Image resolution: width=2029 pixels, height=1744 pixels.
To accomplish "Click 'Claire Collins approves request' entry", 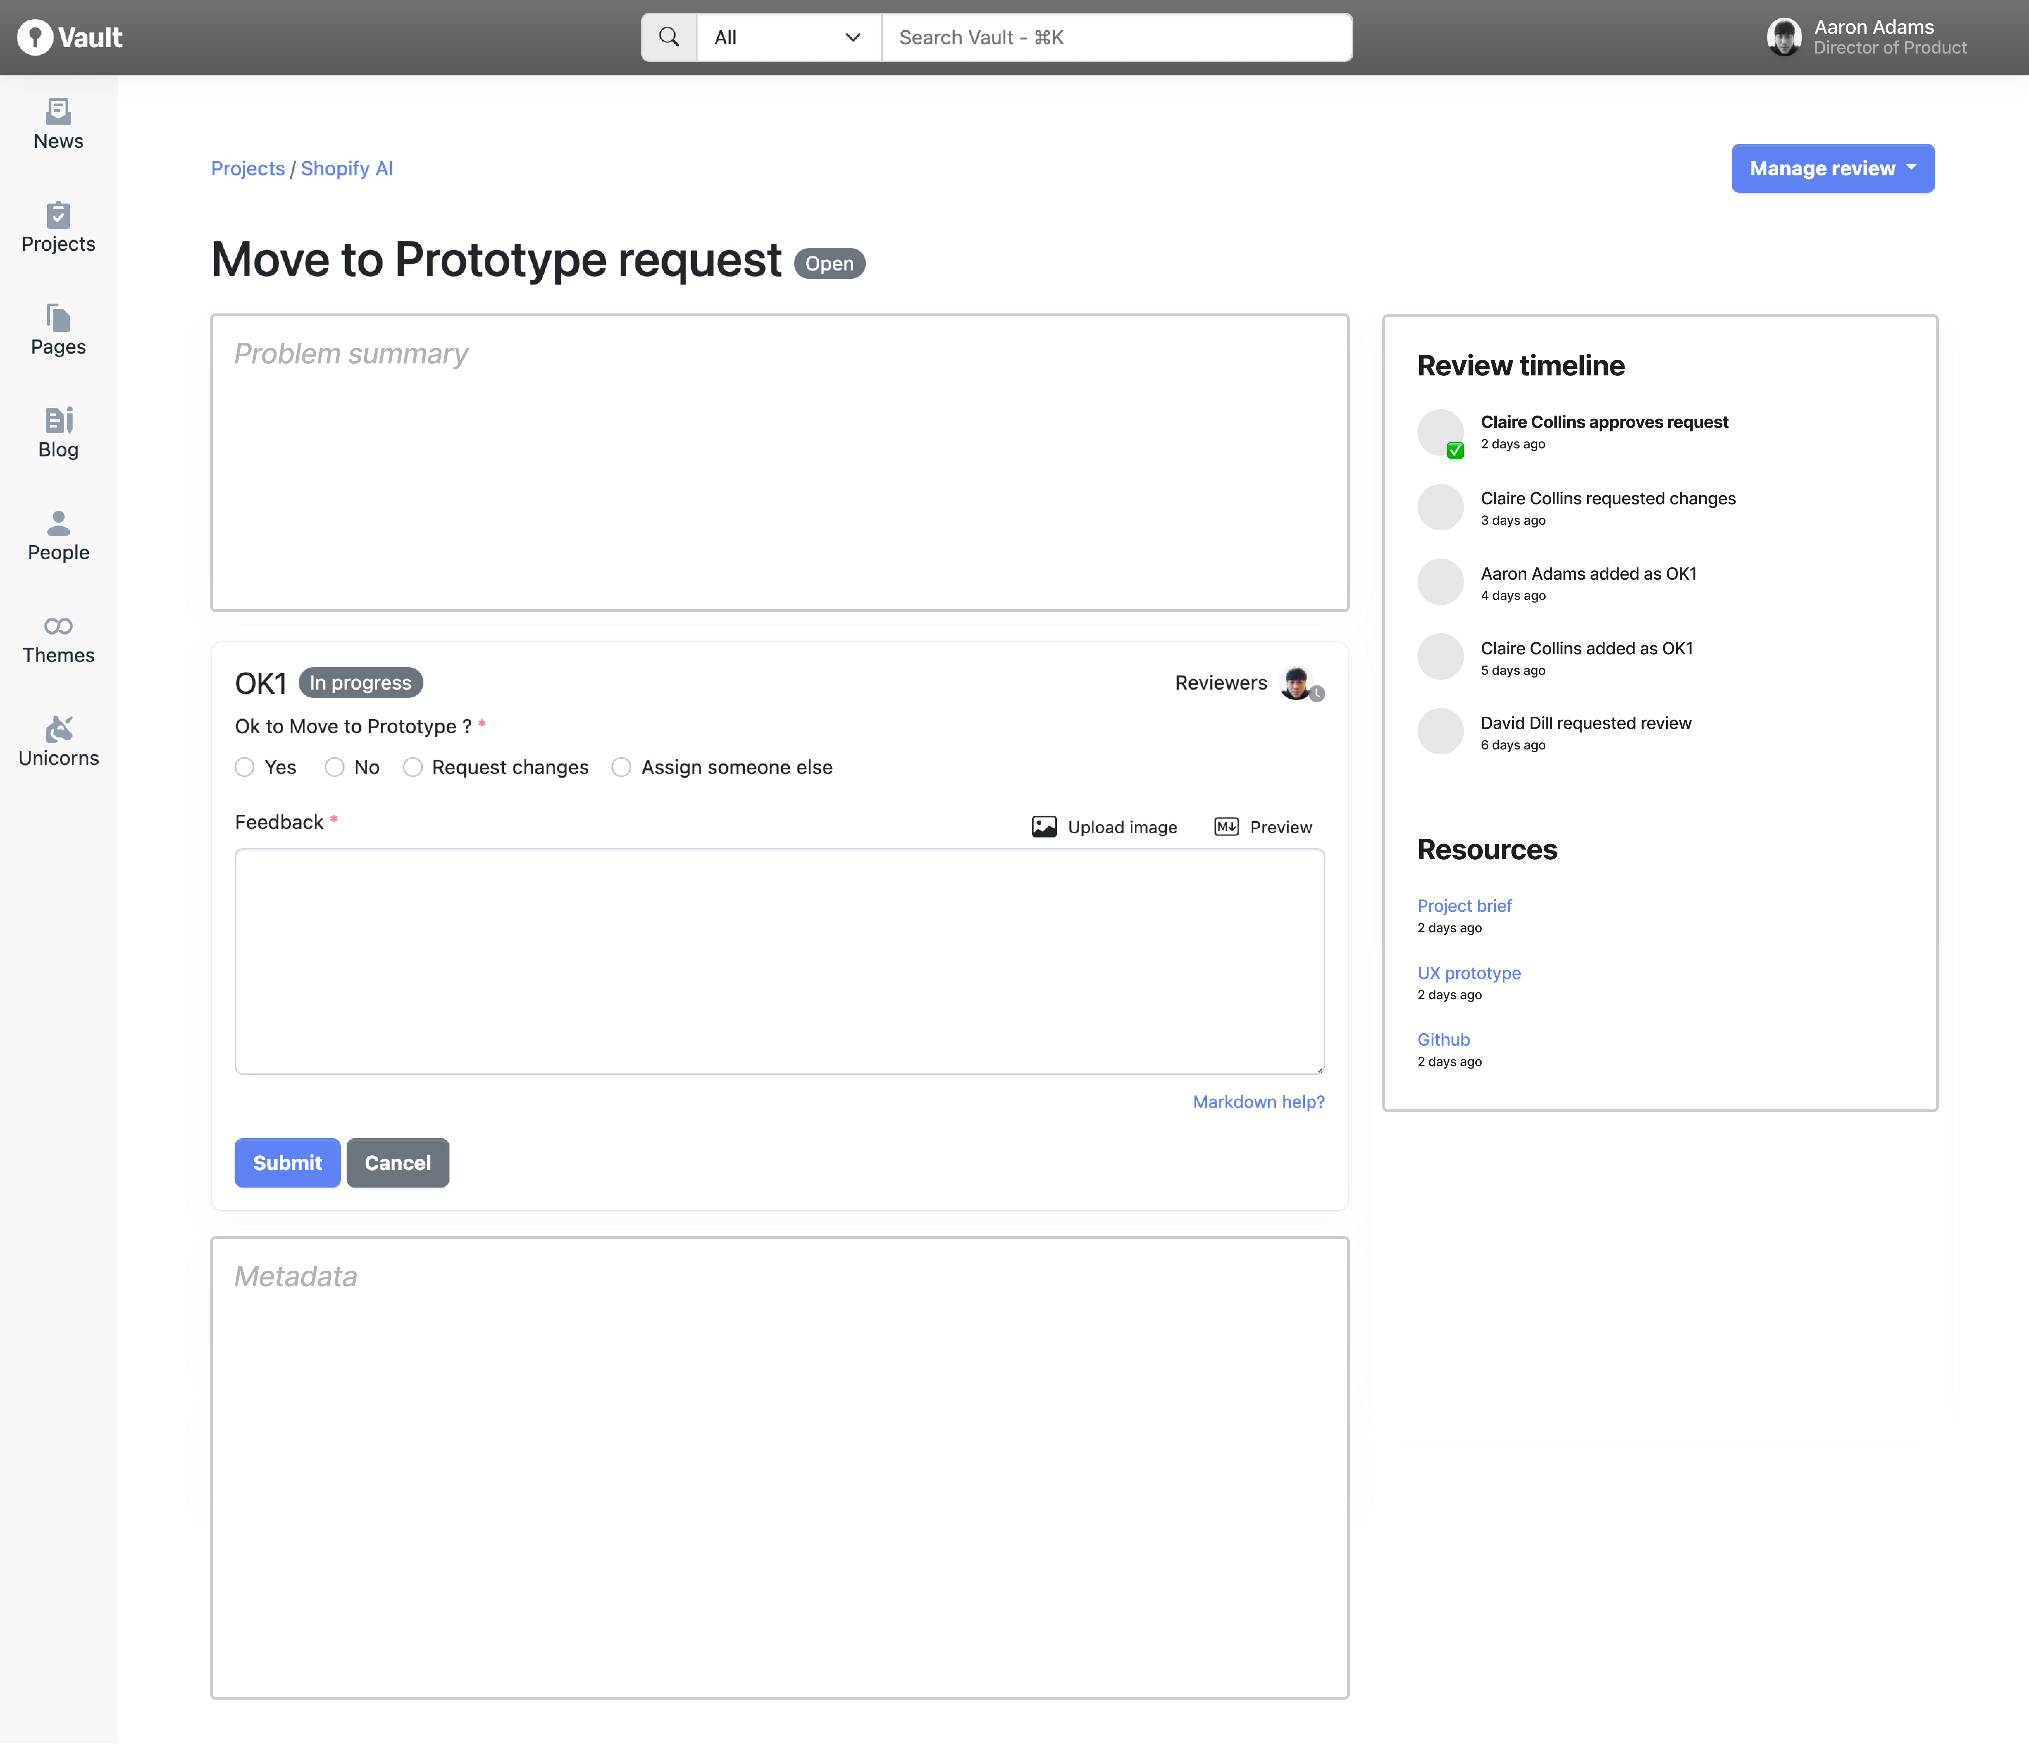I will pos(1604,422).
